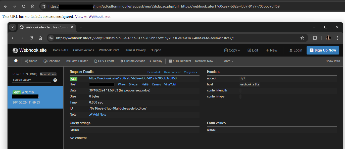
Task: Click the Netify lookup link
Action: 145,84
